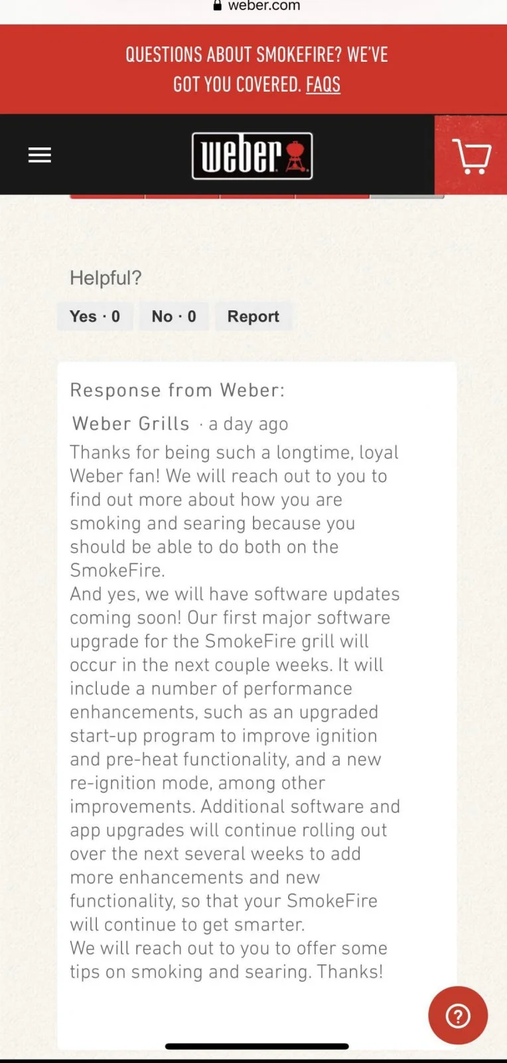This screenshot has height=1063, width=507.
Task: Click the gray segment of the rating bar
Action: click(x=407, y=196)
